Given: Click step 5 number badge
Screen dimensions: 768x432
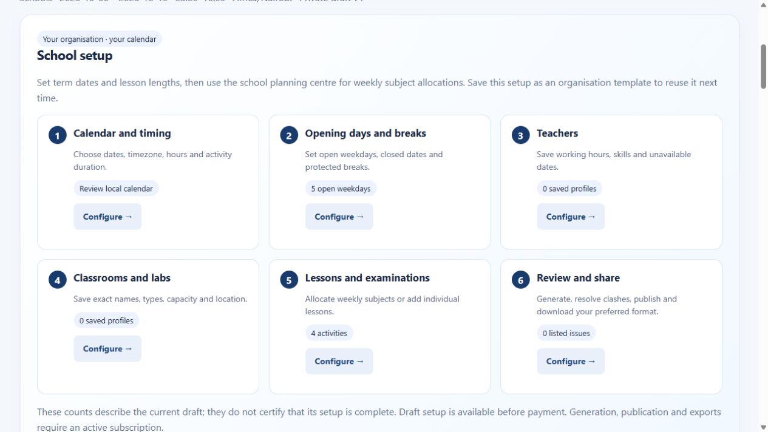Looking at the screenshot, I should click(x=289, y=280).
